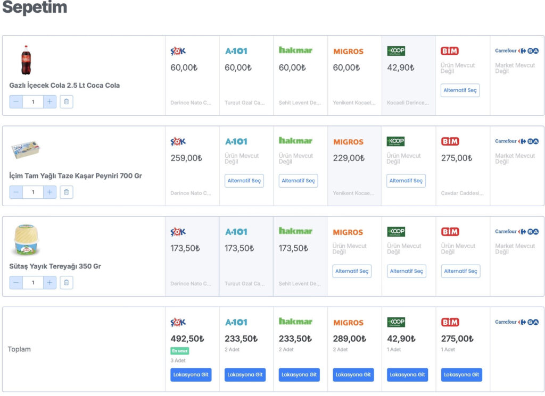Click product name Gazlı İçecek Cola 2.5 Lt Coca Cola
This screenshot has width=545, height=396.
64,86
